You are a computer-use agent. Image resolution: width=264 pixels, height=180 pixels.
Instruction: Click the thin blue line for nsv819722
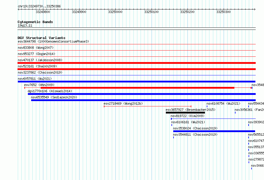point(213,119)
